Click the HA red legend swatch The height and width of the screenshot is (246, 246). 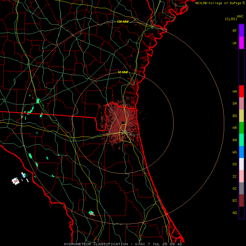241,91
